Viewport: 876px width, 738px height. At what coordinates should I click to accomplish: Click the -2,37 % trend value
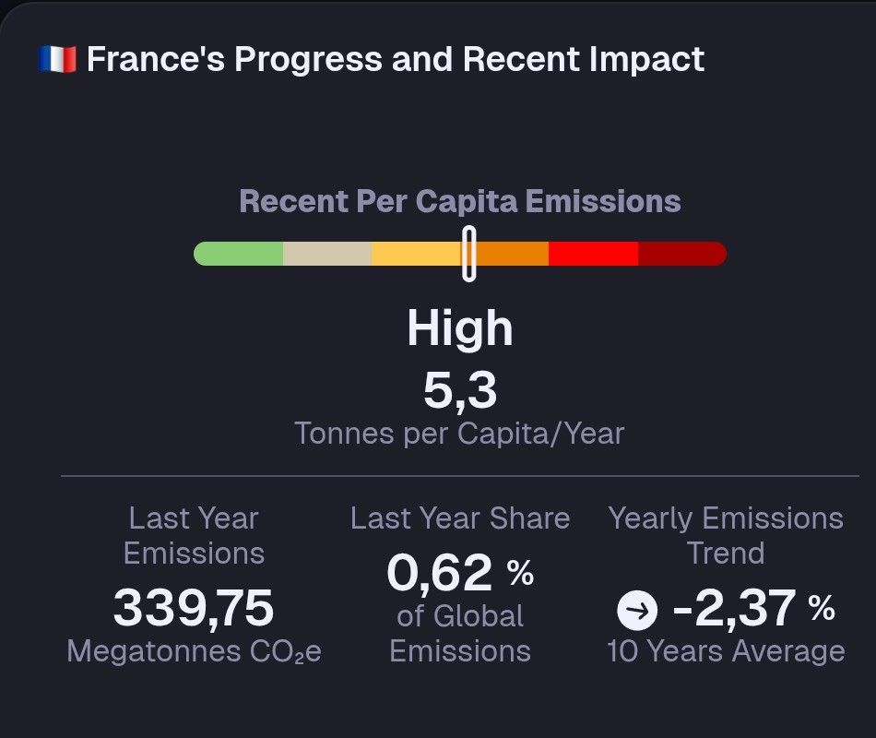754,608
